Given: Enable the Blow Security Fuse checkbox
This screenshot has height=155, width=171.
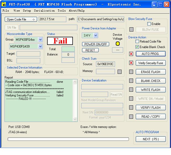Looking at the screenshot, I should tap(149, 24).
